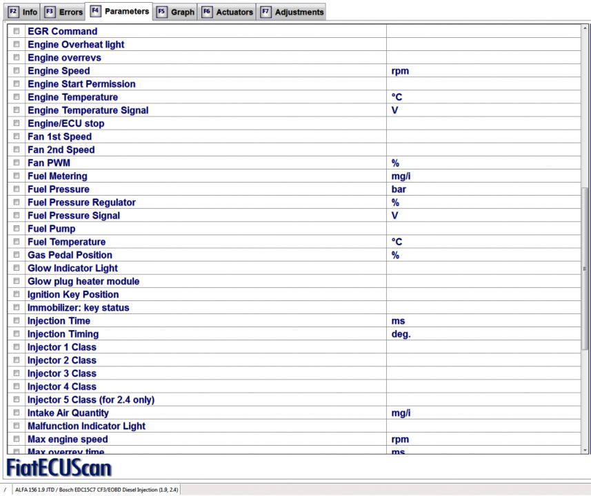Check the Injection Timing checkbox
This screenshot has width=591, height=496.
click(x=17, y=333)
